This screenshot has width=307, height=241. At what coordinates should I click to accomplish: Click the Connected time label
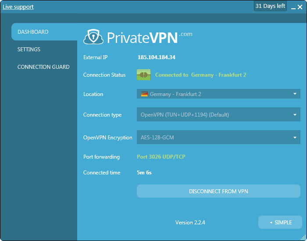(x=102, y=173)
